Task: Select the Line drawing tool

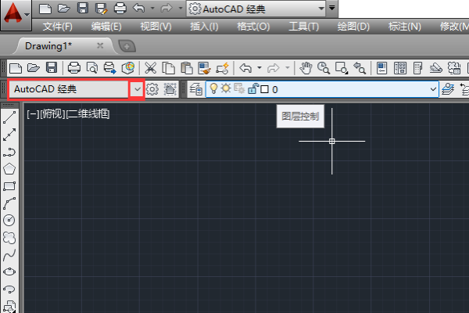Action: (x=10, y=117)
